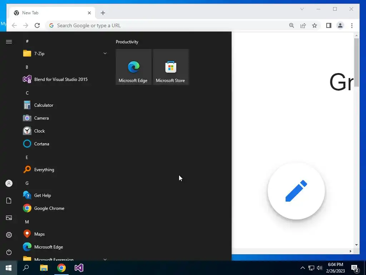Click the Chrome zoom magnifier icon
The width and height of the screenshot is (366, 275).
click(x=292, y=25)
